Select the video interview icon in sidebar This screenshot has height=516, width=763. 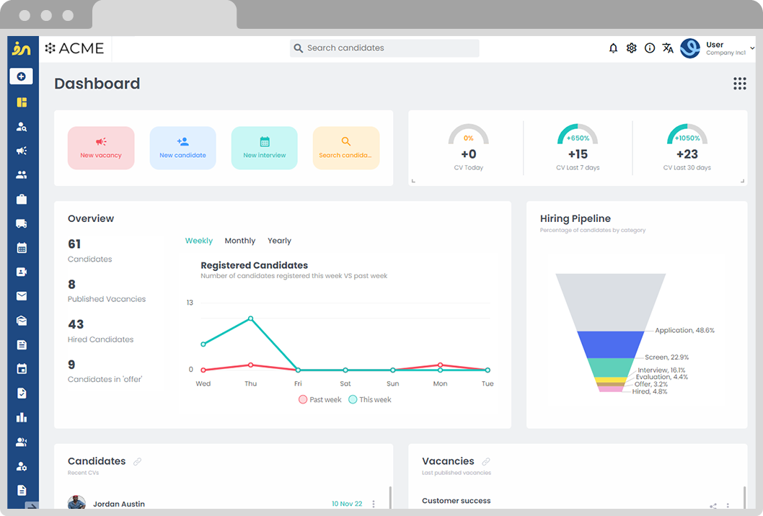coord(22,272)
